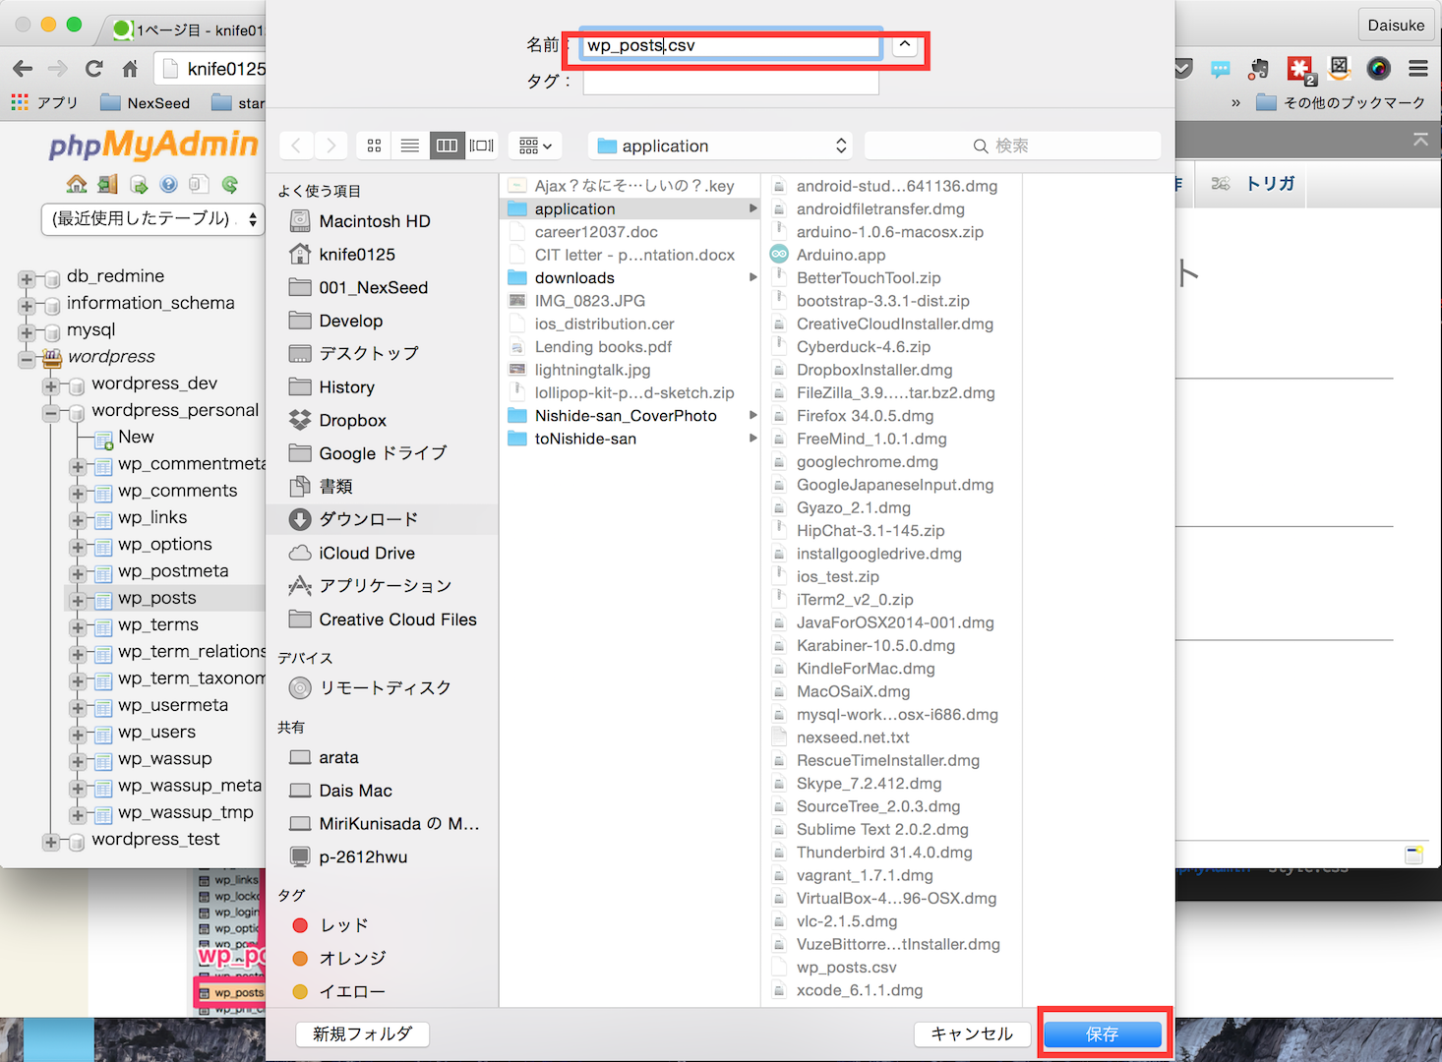Switch the file browser to icon view

[x=374, y=145]
